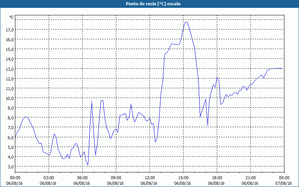Click the curve peak just after 15:00
Image resolution: width=299 pixels, height=187 pixels.
pyautogui.click(x=186, y=22)
